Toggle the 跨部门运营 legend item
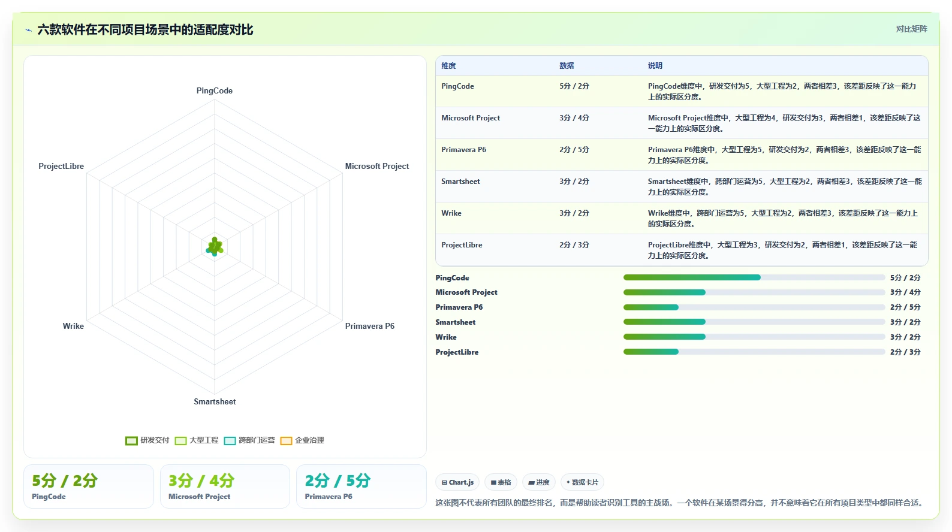This screenshot has width=952, height=532. 249,440
